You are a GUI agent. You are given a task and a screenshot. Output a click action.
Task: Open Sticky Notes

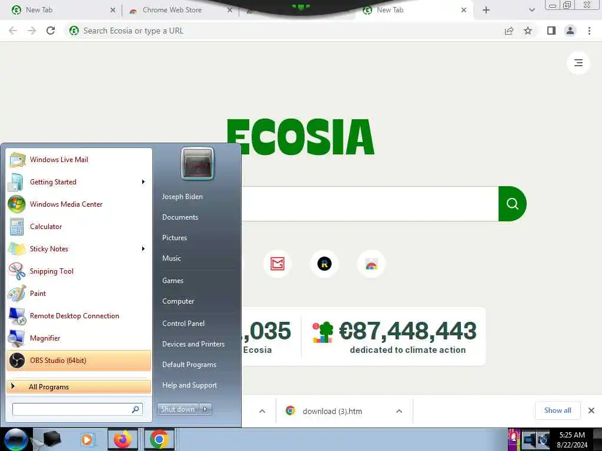(x=79, y=248)
